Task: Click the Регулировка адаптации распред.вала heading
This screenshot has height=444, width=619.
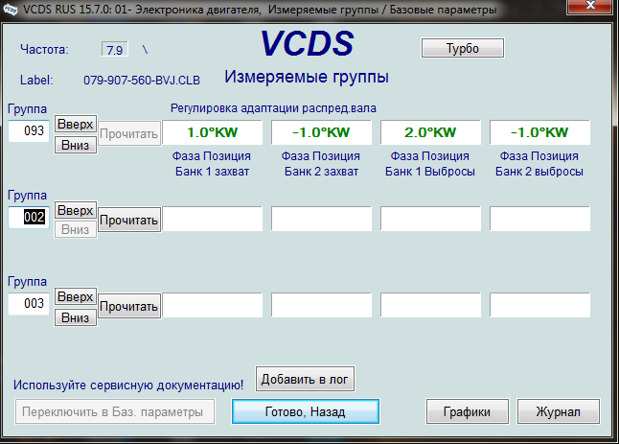Action: point(273,108)
